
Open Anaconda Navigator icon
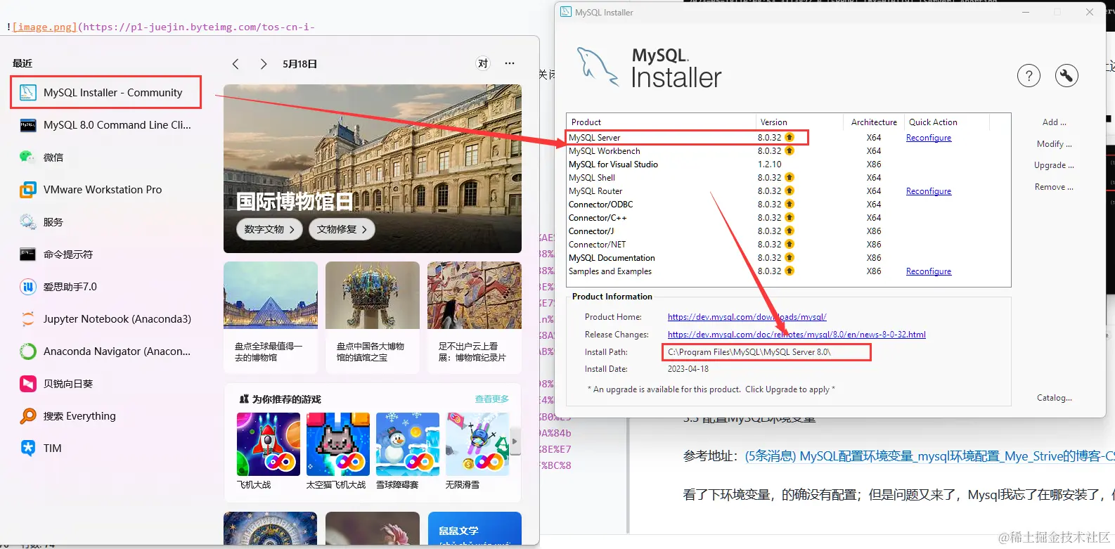click(28, 351)
